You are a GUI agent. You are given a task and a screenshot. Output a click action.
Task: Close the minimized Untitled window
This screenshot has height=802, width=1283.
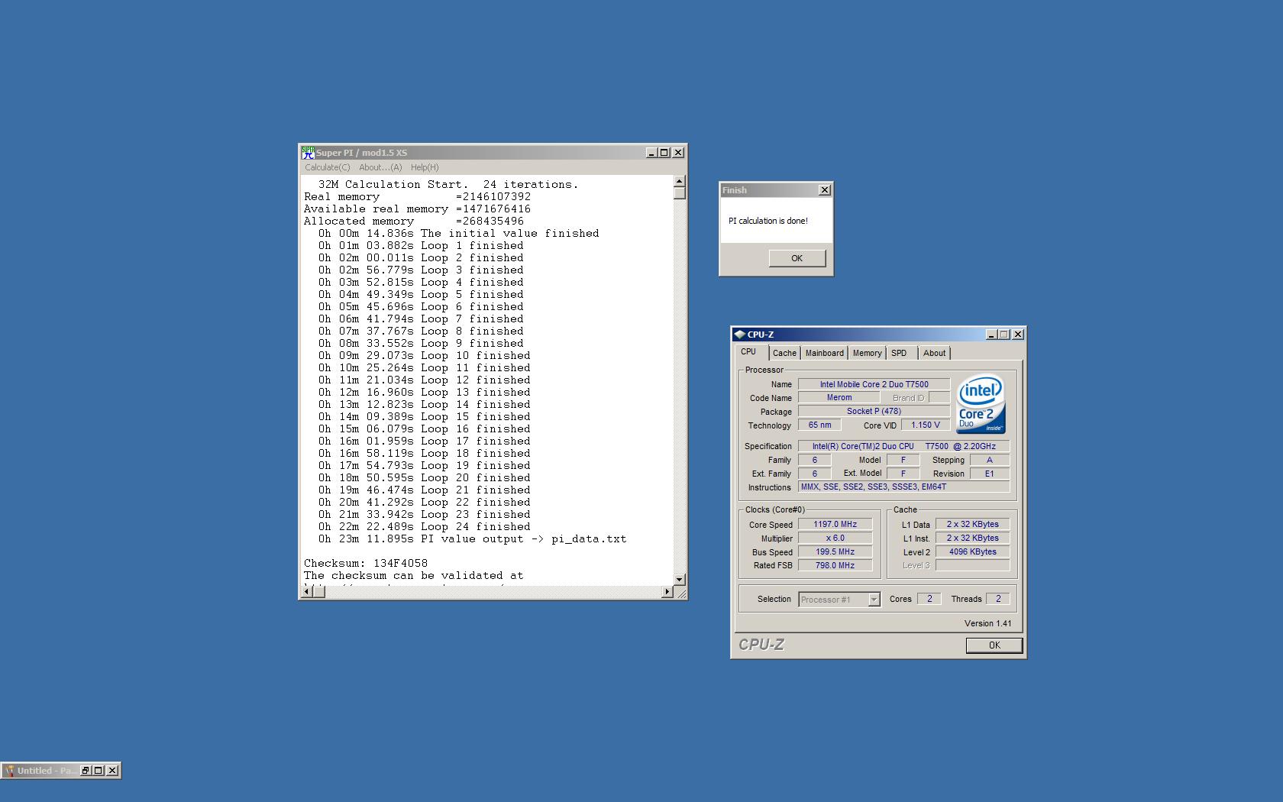pyautogui.click(x=112, y=771)
